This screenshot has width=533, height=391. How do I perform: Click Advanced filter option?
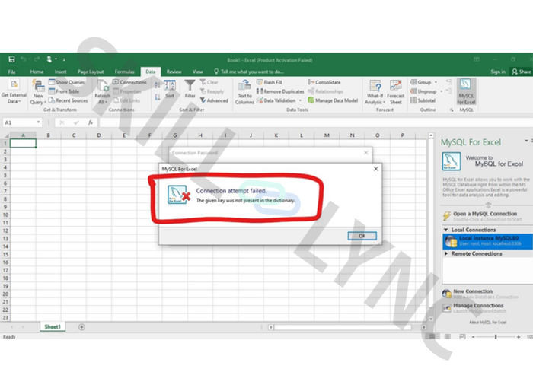point(214,100)
